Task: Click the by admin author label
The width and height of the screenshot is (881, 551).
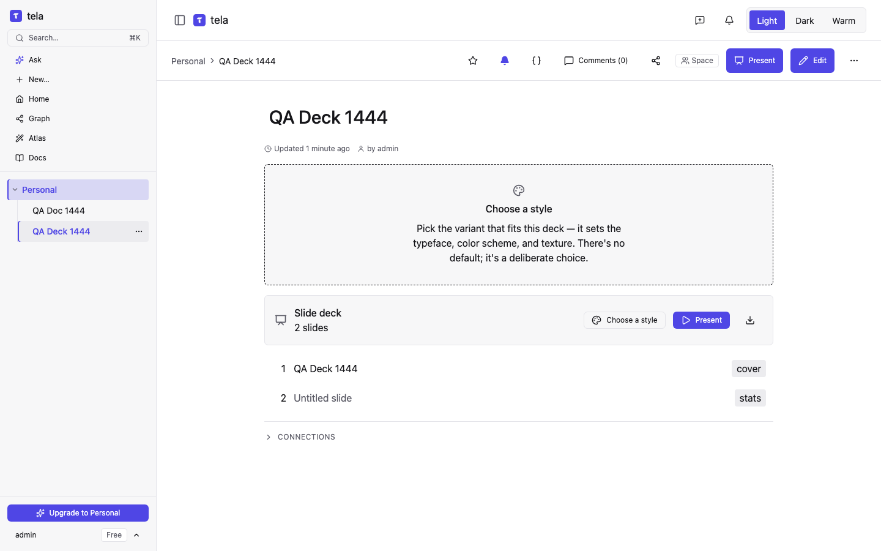Action: [378, 149]
